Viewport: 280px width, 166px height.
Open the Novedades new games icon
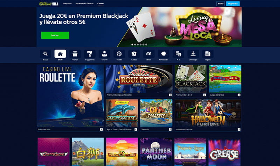(163, 54)
